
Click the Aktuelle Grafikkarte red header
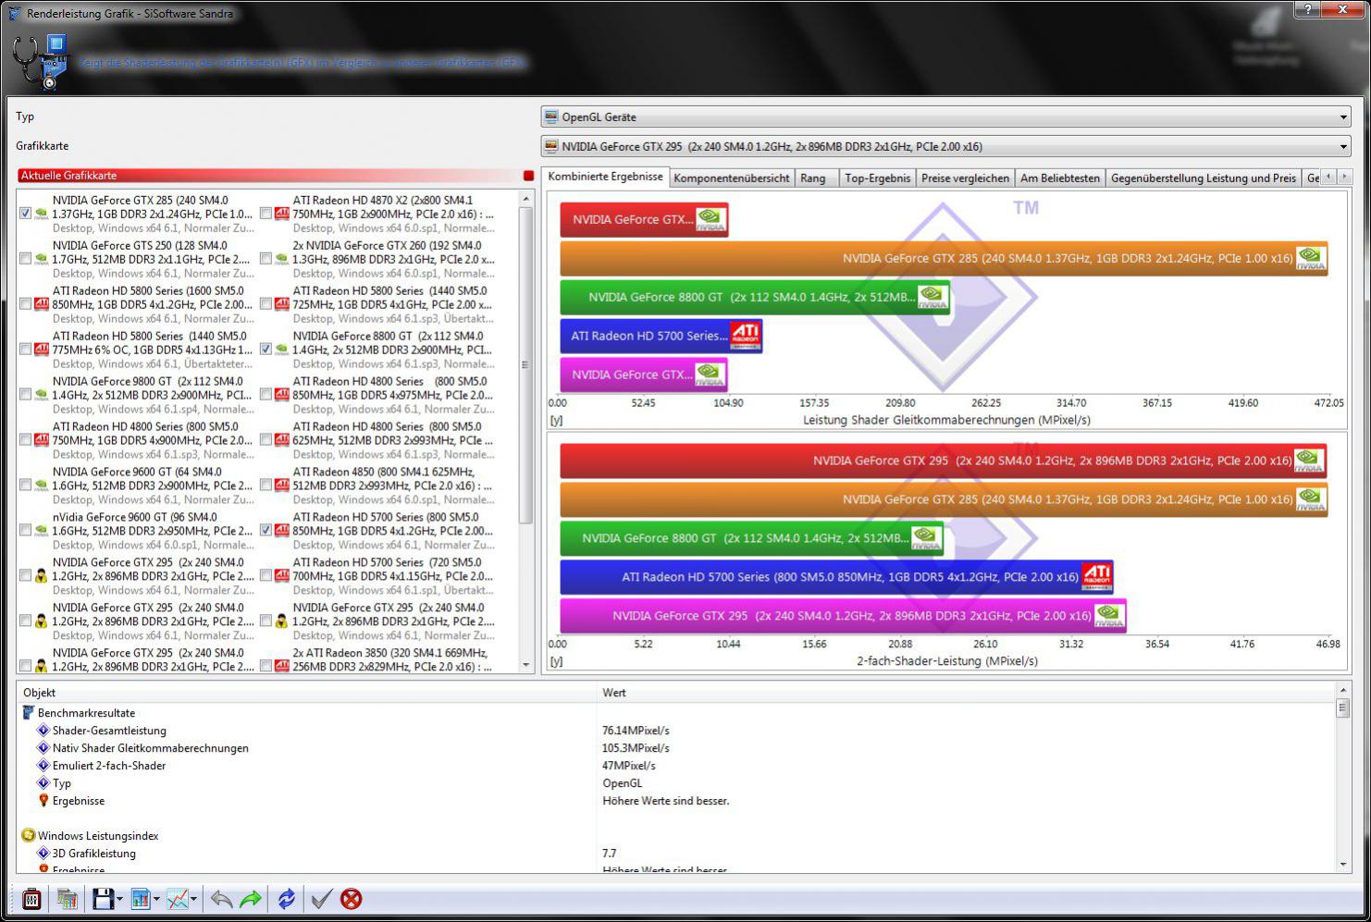[269, 176]
